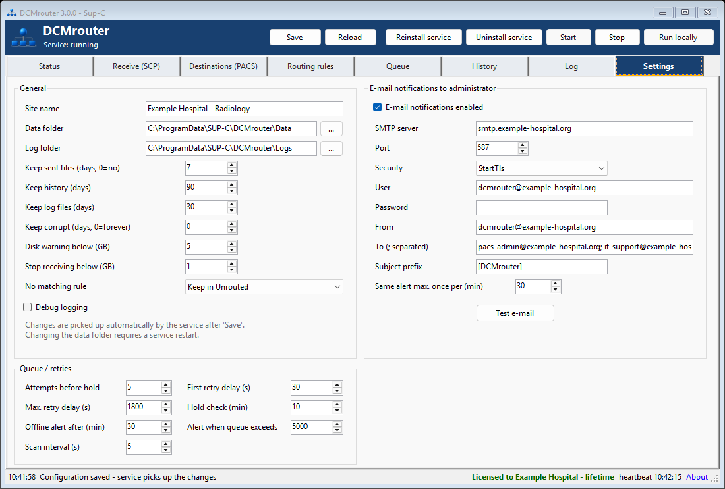Viewport: 725px width, 489px height.
Task: Increase Attempts before hold
Action: [167, 385]
